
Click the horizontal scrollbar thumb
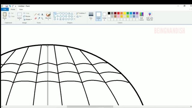pos(90,106)
